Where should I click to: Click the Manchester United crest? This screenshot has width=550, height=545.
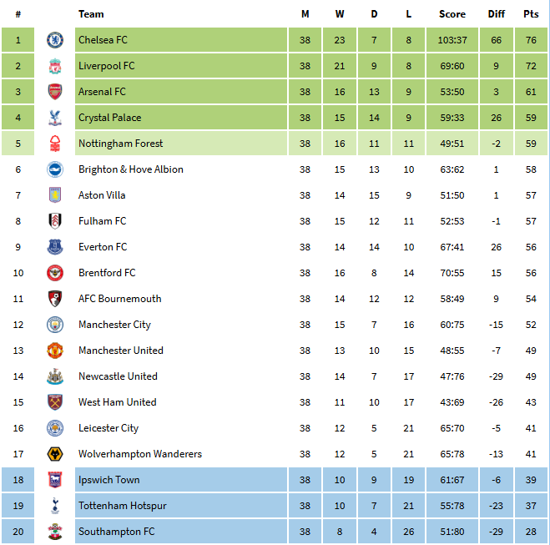tap(55, 351)
